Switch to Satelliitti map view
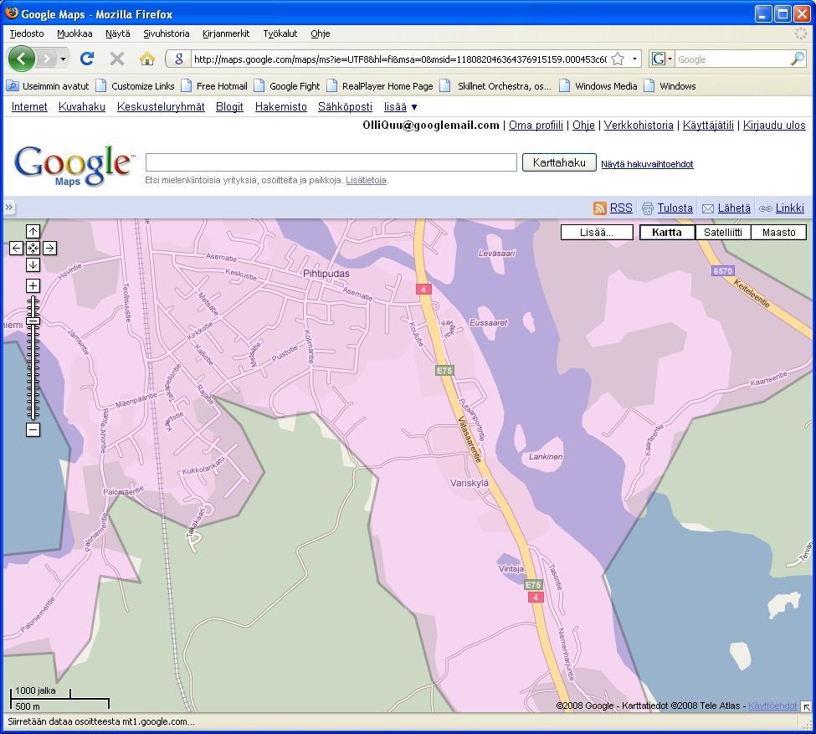The width and height of the screenshot is (816, 734). point(723,232)
